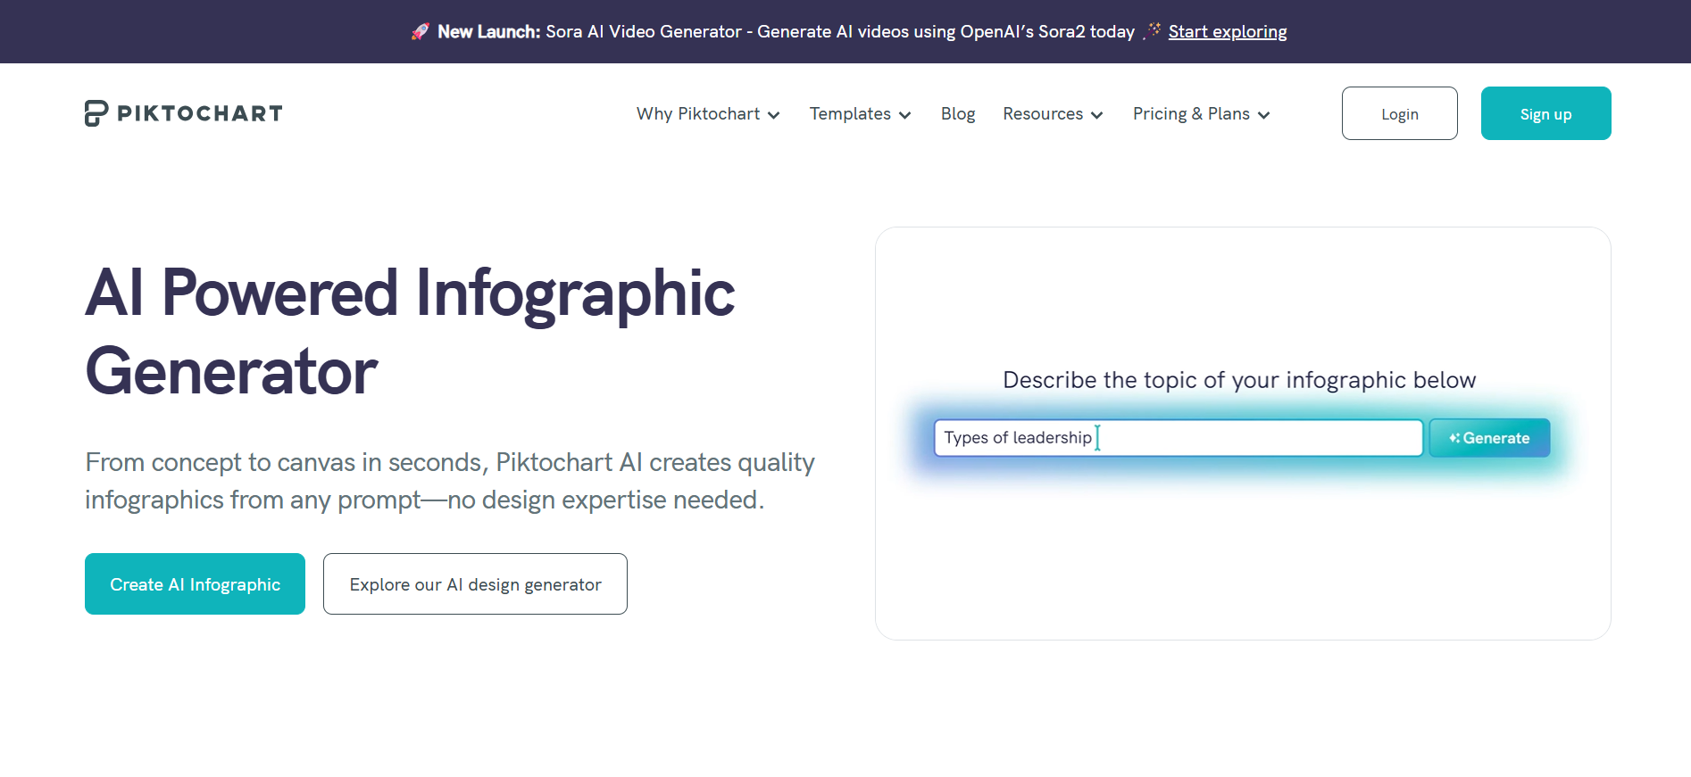Select the Why Piktochart menu item

tap(697, 114)
